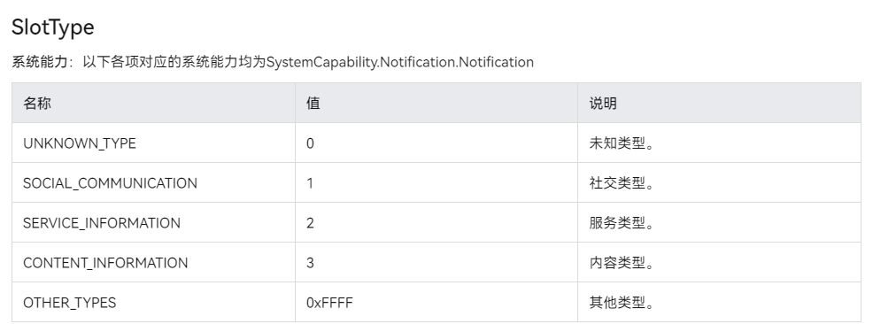This screenshot has width=873, height=324.
Task: Click the 说明 column header
Action: (603, 104)
